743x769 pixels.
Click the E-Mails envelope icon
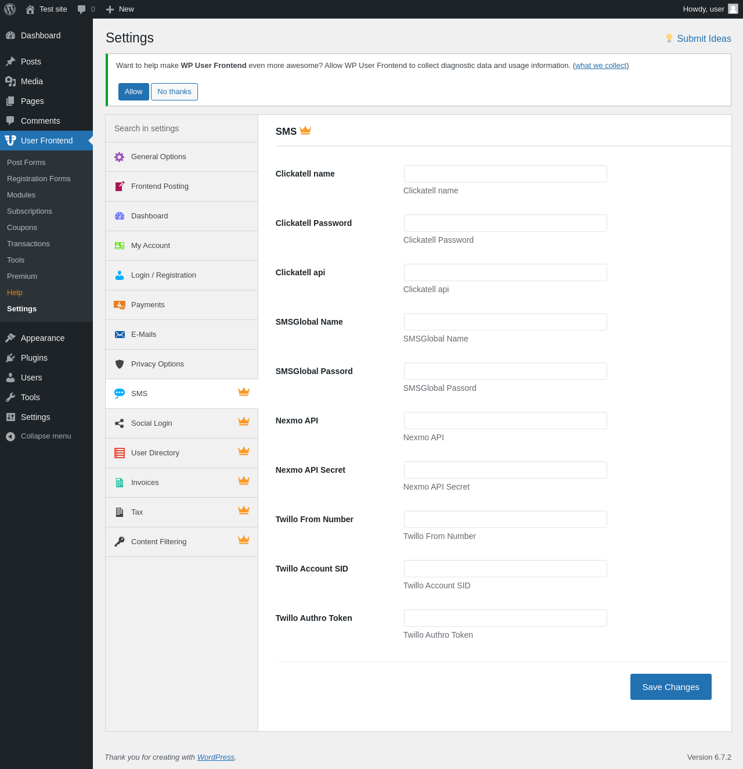coord(120,335)
